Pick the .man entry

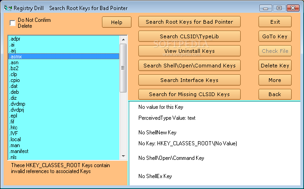click(x=64, y=145)
